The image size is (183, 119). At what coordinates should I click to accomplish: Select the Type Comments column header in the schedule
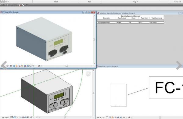click(x=157, y=18)
